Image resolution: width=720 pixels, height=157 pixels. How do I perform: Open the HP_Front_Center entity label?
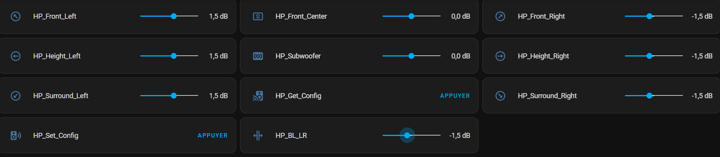pos(301,16)
